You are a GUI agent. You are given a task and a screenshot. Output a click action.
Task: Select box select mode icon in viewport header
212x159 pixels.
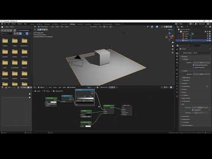[x=38, y=30]
